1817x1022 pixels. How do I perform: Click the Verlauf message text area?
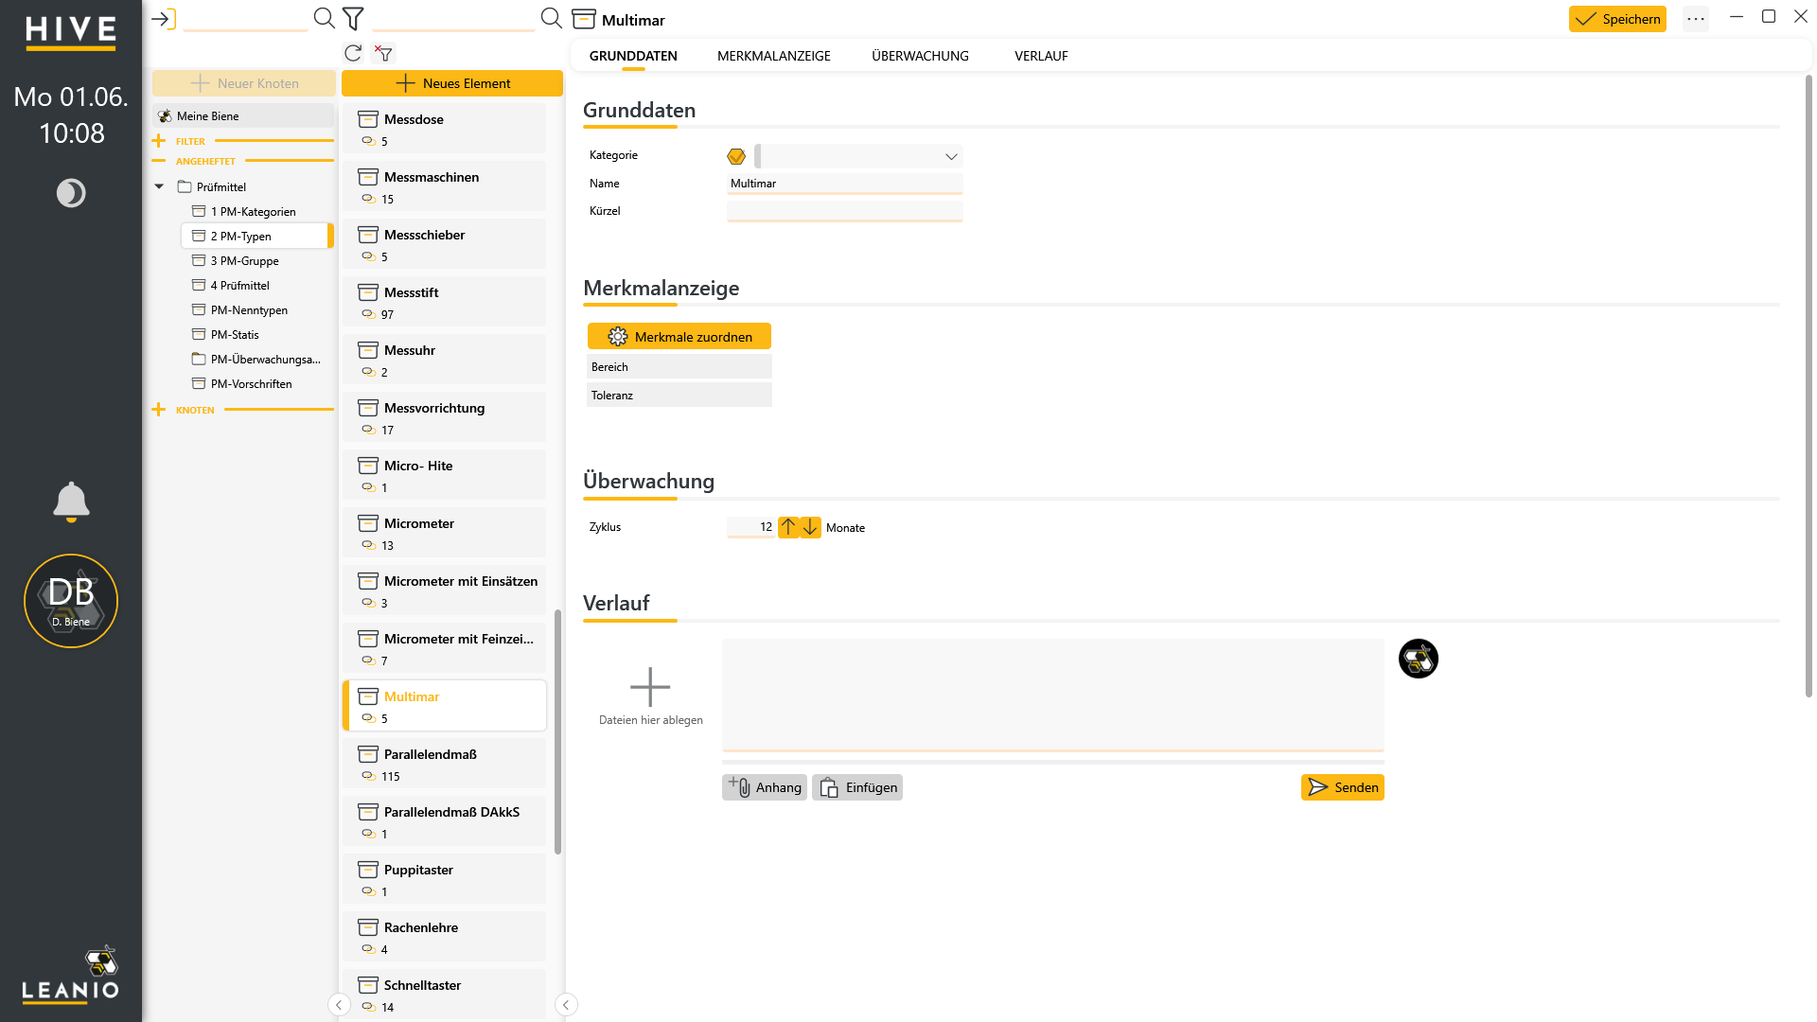click(1052, 696)
